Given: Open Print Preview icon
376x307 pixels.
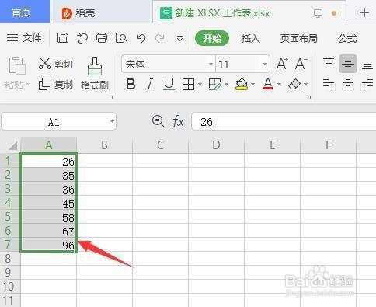Looking at the screenshot, I should point(121,38).
